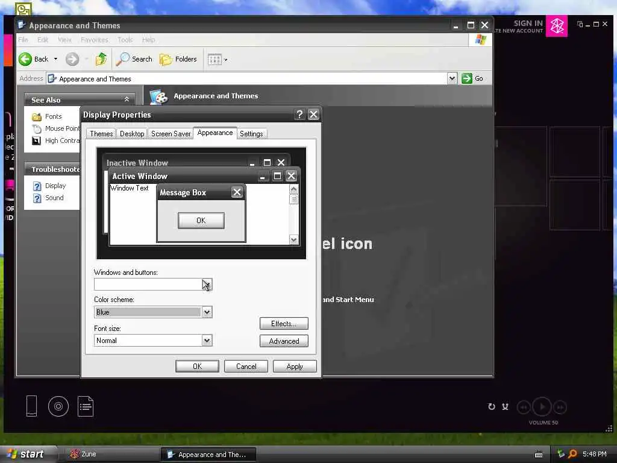Toggle Zune repeat icon
Image resolution: width=617 pixels, height=463 pixels.
click(x=492, y=407)
